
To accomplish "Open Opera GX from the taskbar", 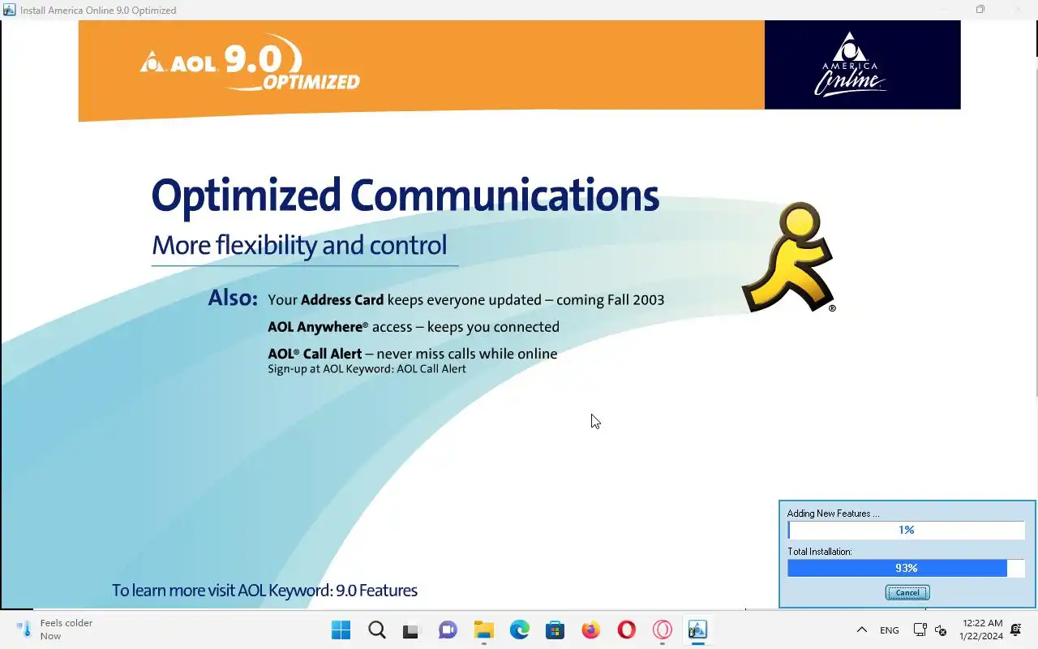I will (x=663, y=630).
